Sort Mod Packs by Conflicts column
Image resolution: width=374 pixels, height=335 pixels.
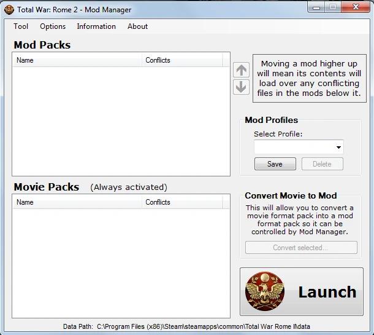(x=182, y=60)
